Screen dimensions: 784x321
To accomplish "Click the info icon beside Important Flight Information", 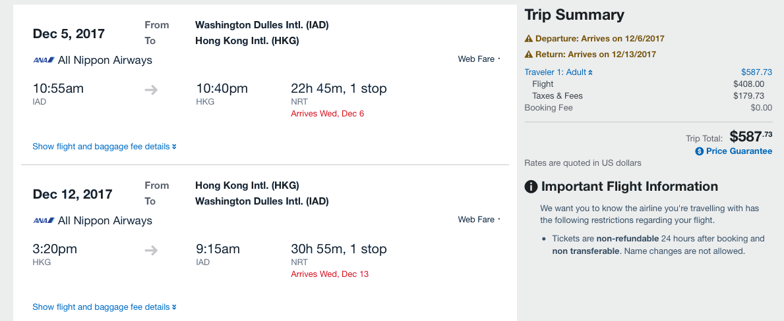I will point(531,187).
